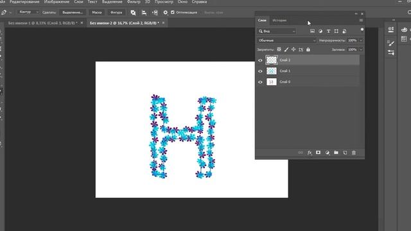Select Слой 0 layer thumbnail
Screen dimensions: 411x231
click(271, 82)
